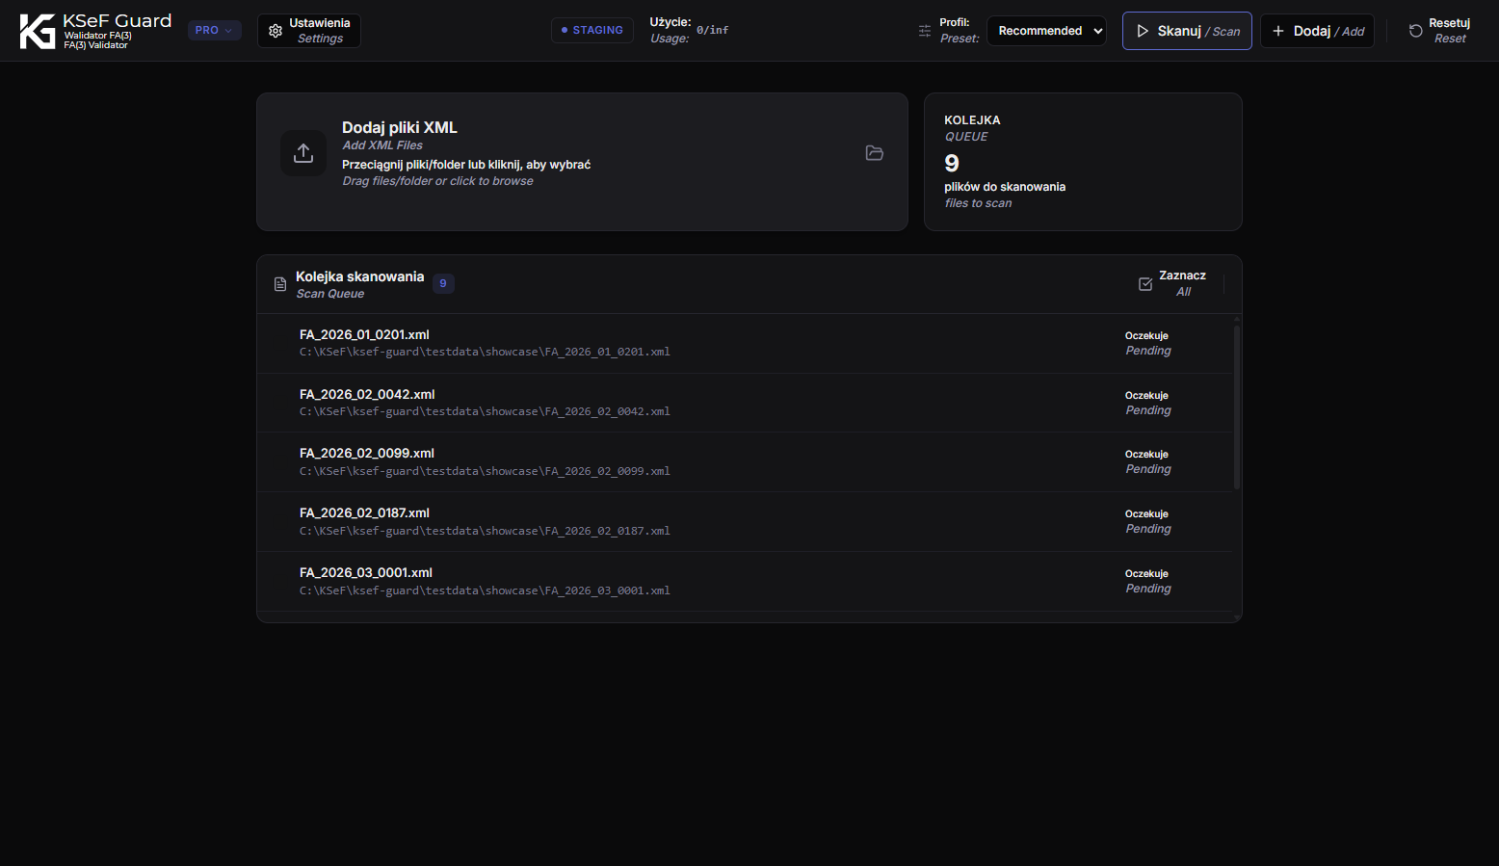Select the file FA_2026_01_0201.xml
This screenshot has height=866, width=1499.
coord(746,343)
